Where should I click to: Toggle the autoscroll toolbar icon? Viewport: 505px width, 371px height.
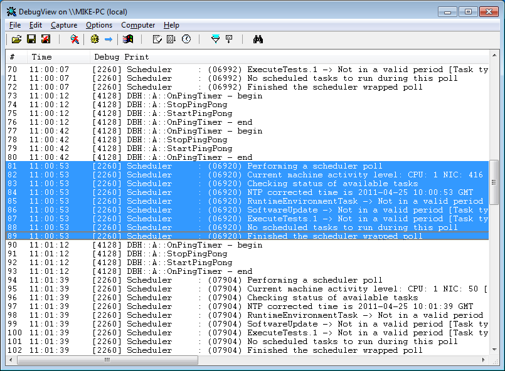coord(171,39)
